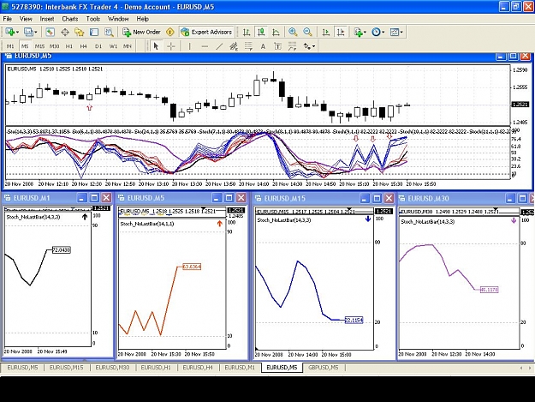Screen dimensions: 535x402
Task: Draw a vertical line tool
Action: [190, 46]
